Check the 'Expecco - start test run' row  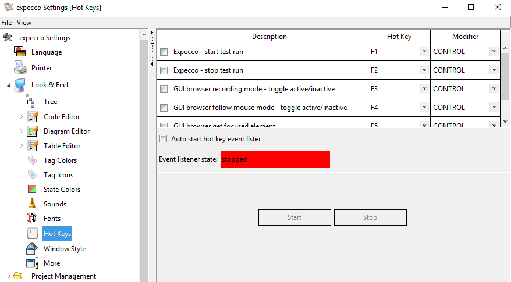(x=164, y=52)
